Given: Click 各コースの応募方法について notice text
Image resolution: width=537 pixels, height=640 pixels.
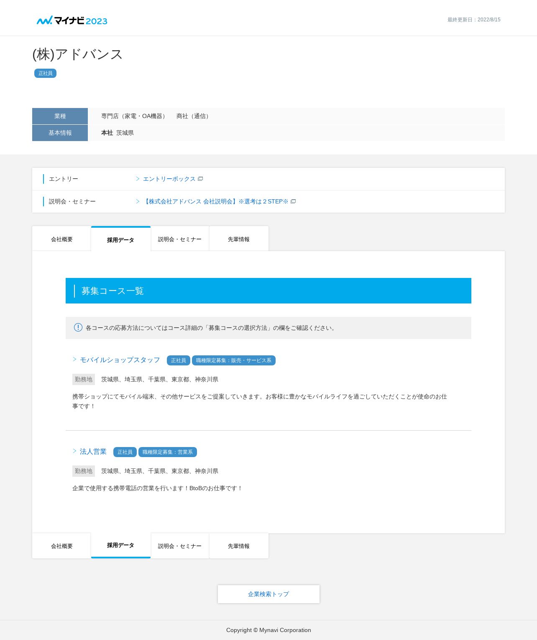Looking at the screenshot, I should (211, 328).
